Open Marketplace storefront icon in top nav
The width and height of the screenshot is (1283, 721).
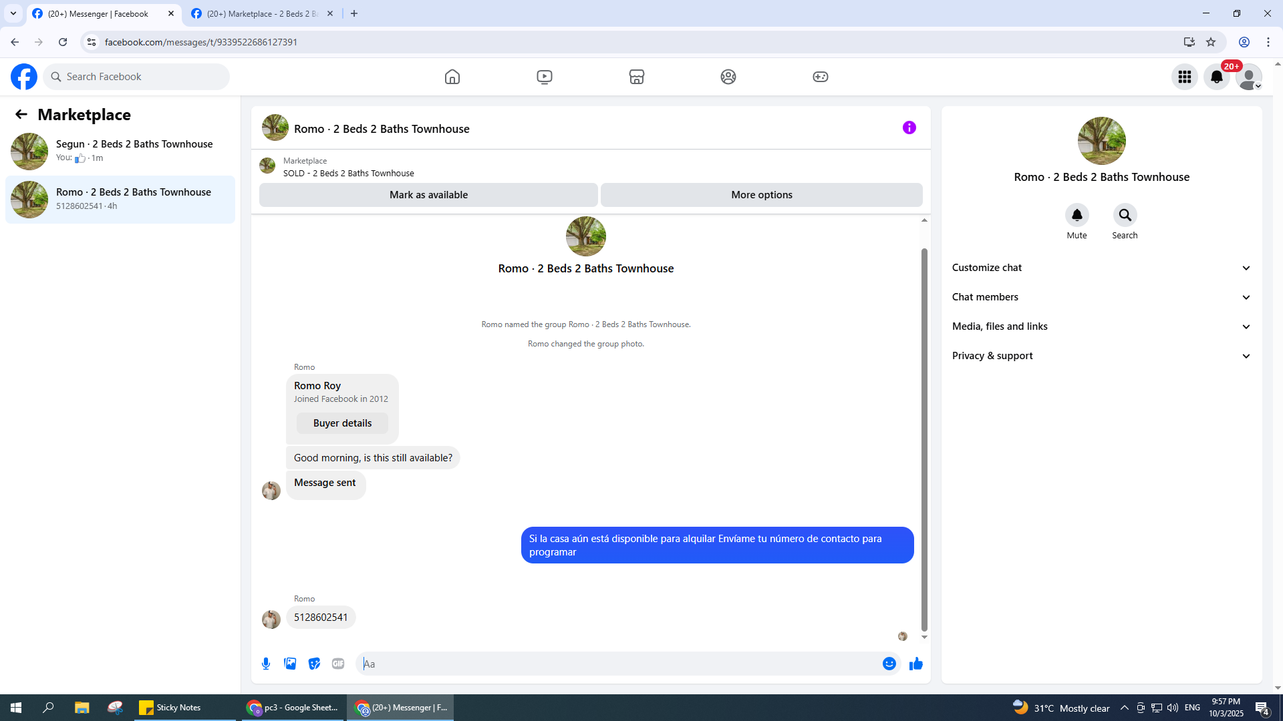636,77
